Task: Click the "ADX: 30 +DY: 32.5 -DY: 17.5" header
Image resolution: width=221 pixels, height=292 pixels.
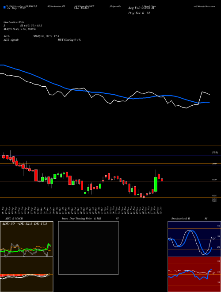Action: 24,224
